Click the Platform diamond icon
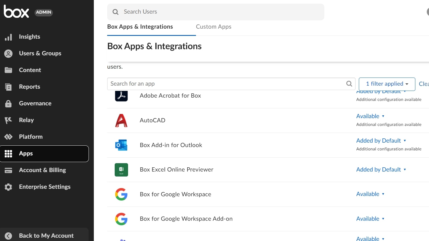Screen dimensions: 429x241 (8, 137)
